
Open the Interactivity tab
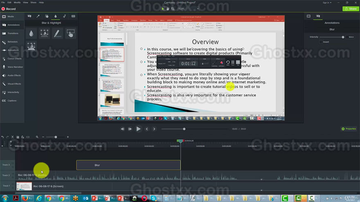click(x=12, y=92)
